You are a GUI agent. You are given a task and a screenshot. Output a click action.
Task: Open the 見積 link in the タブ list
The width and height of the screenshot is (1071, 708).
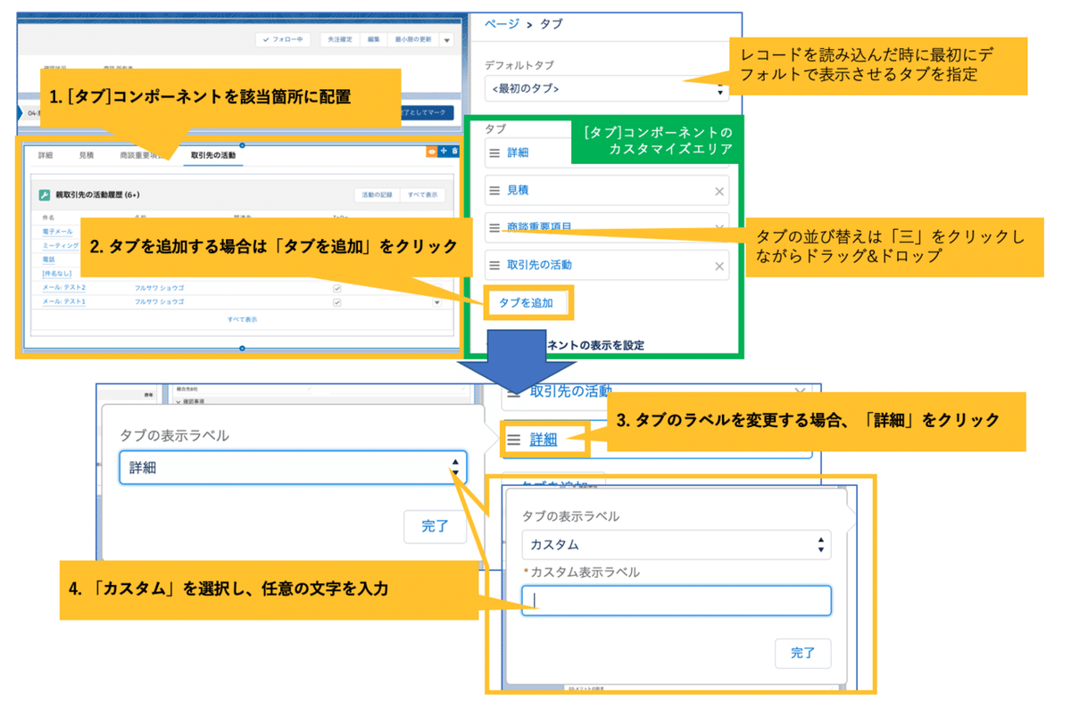point(519,191)
